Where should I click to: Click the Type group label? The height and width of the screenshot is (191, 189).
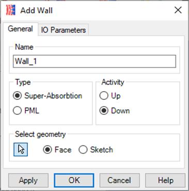(x=23, y=82)
